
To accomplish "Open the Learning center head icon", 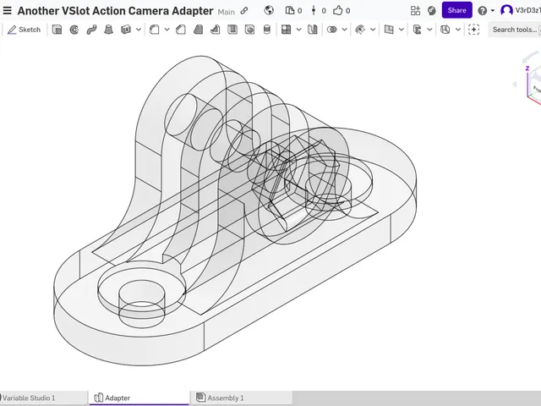I will pyautogui.click(x=431, y=10).
